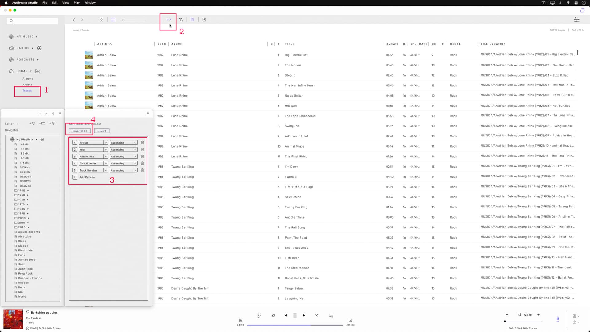Expand the 1980 playlist folder

28,209
